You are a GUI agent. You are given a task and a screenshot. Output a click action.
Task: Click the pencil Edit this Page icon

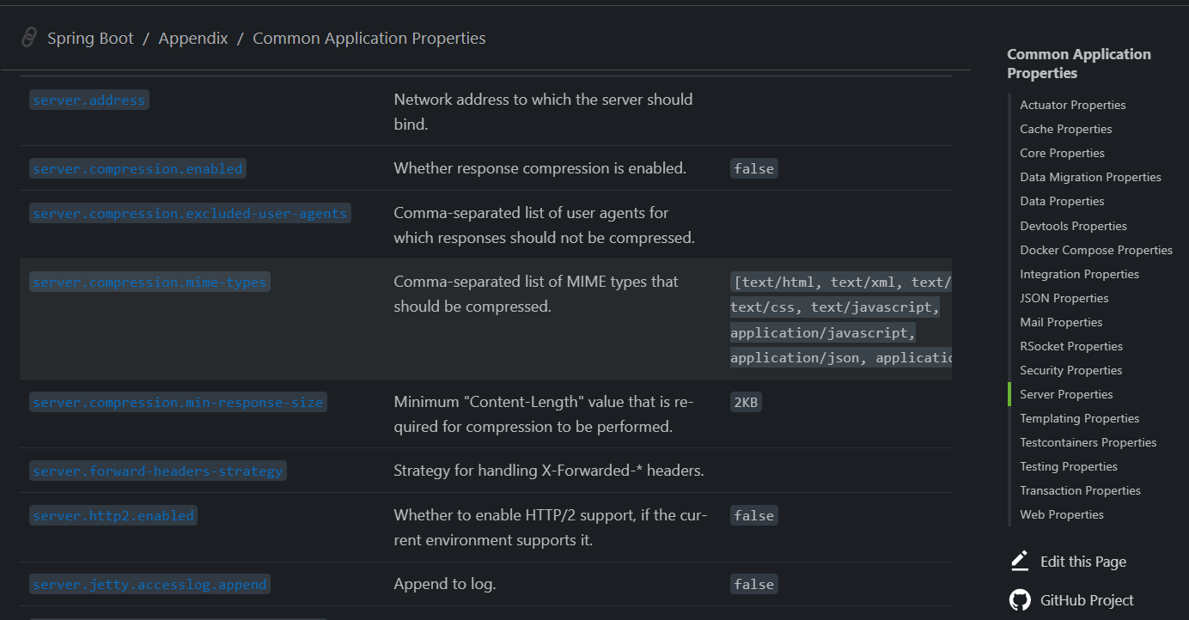[x=1020, y=562]
